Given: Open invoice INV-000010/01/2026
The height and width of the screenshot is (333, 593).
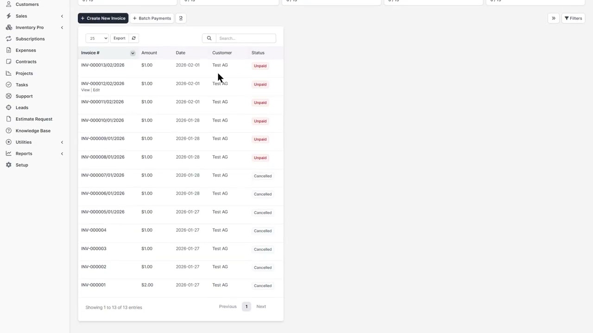Looking at the screenshot, I should [x=102, y=120].
